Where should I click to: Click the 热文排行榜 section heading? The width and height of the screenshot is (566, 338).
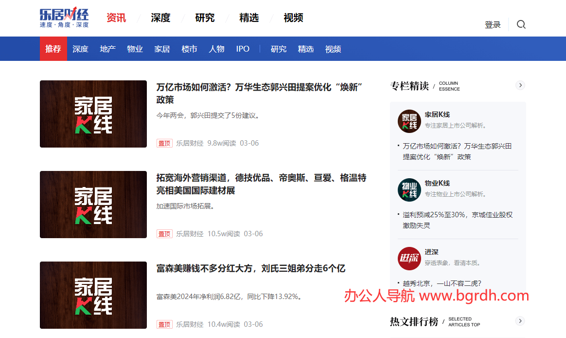point(414,322)
